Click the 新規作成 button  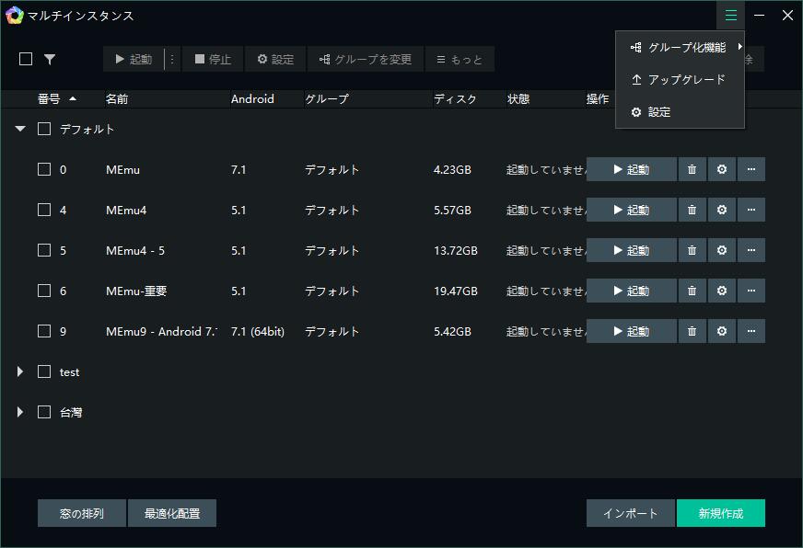(720, 513)
